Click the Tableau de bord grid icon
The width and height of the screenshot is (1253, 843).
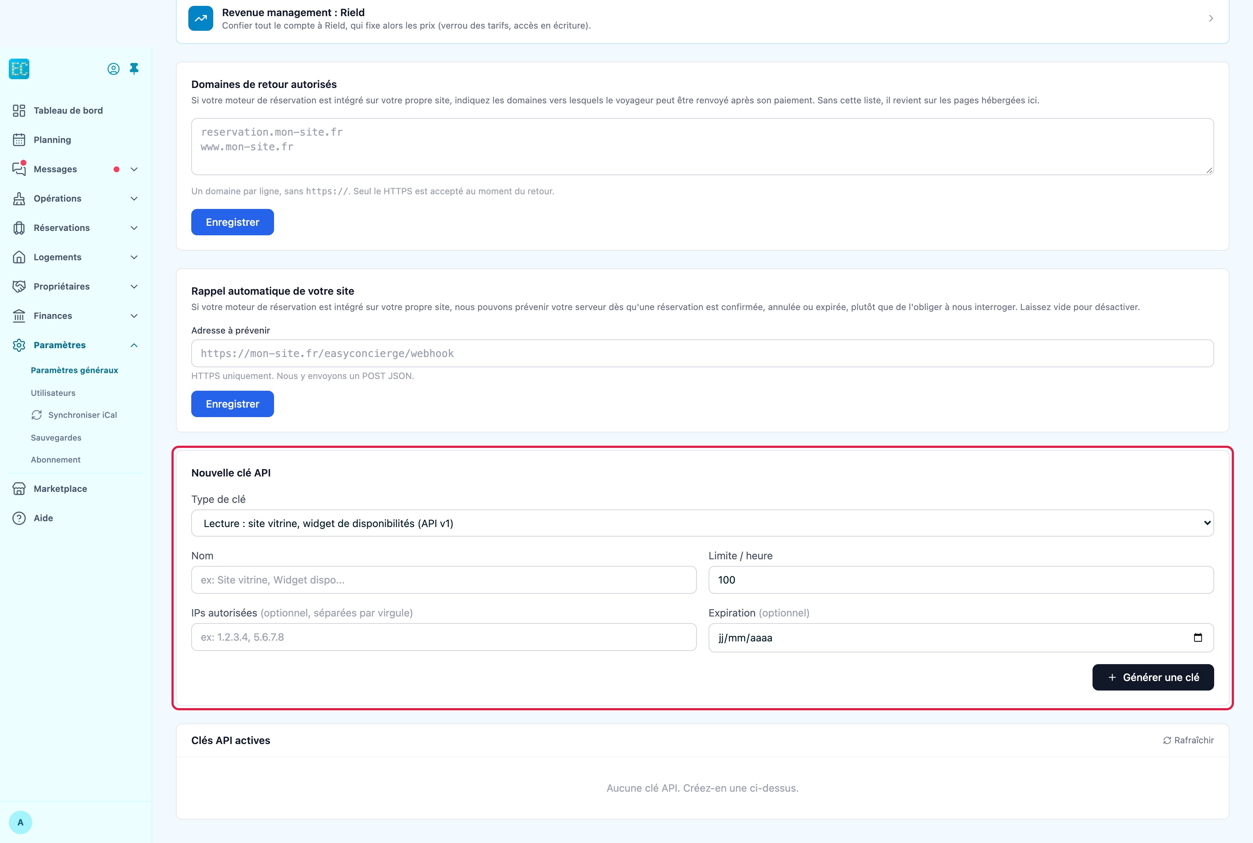point(19,110)
